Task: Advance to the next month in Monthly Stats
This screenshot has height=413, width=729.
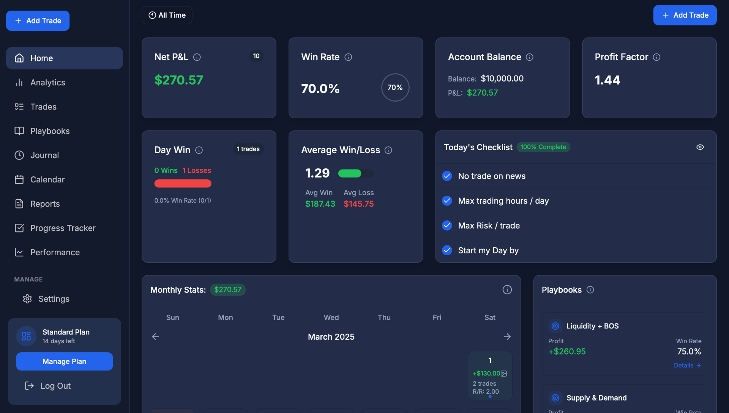Action: pyautogui.click(x=508, y=336)
